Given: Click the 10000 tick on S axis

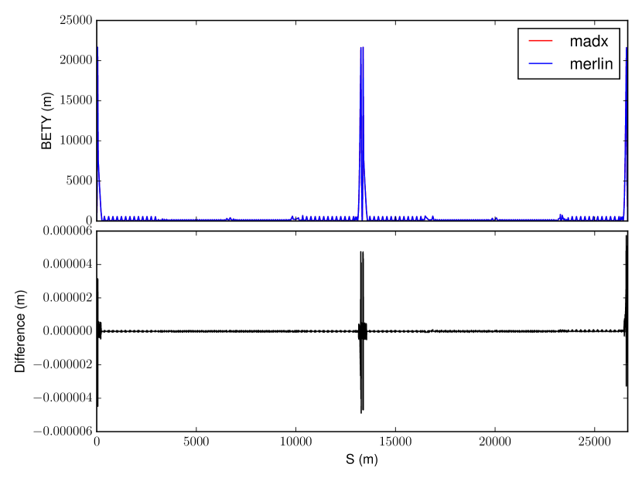Looking at the screenshot, I should (x=295, y=442).
